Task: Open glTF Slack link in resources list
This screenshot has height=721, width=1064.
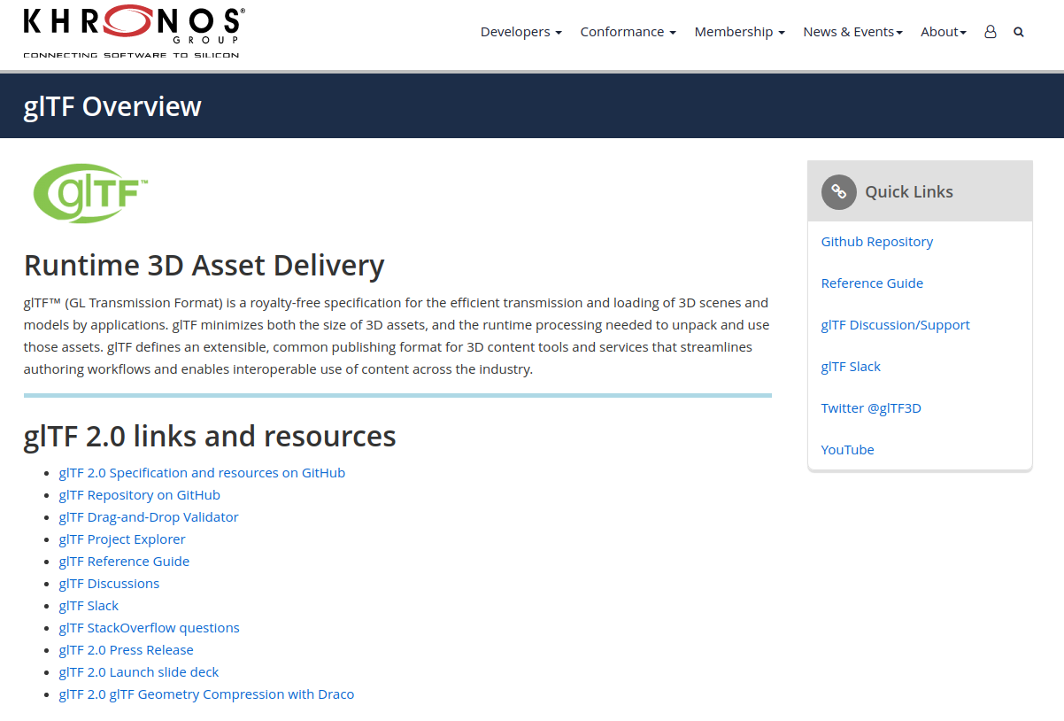Action: click(x=89, y=606)
